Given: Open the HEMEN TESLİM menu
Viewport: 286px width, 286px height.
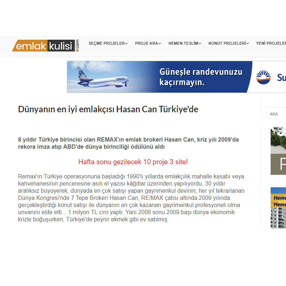Looking at the screenshot, I should [x=184, y=43].
